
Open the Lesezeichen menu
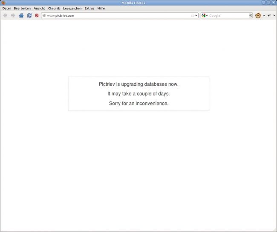tap(72, 8)
